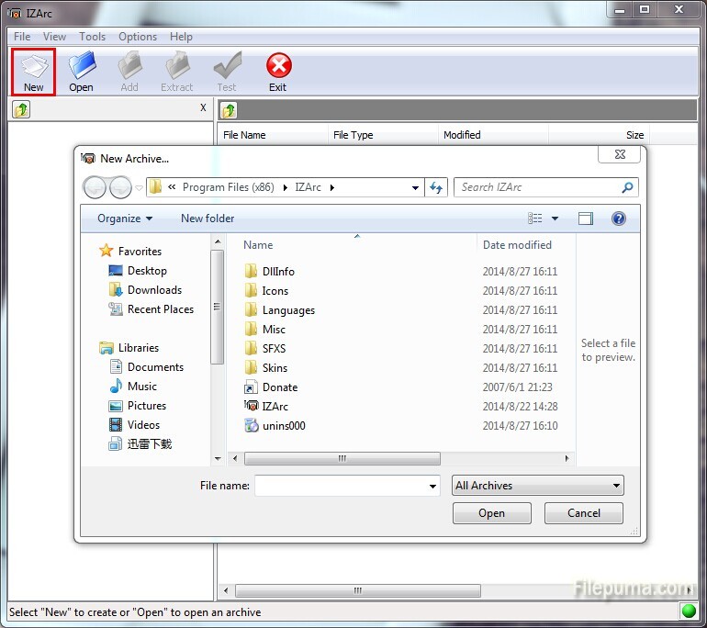This screenshot has width=707, height=628.
Task: Open the Tools menu
Action: (x=92, y=37)
